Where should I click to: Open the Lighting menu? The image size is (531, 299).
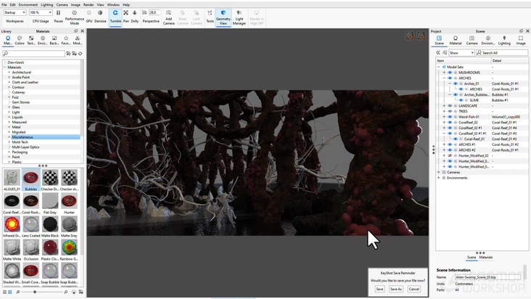(46, 5)
